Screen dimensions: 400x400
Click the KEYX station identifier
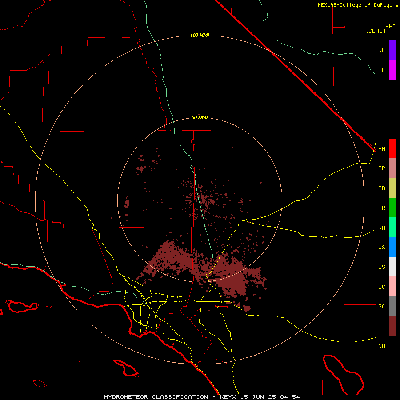[229, 397]
